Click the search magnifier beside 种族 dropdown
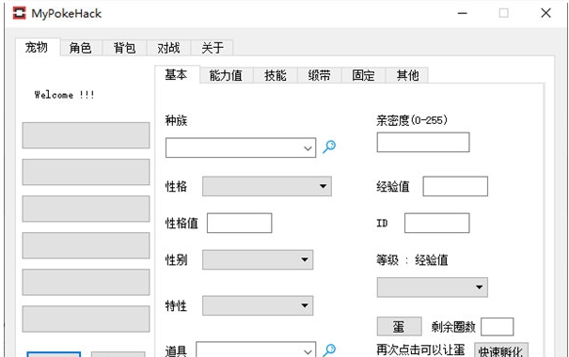 tap(329, 147)
